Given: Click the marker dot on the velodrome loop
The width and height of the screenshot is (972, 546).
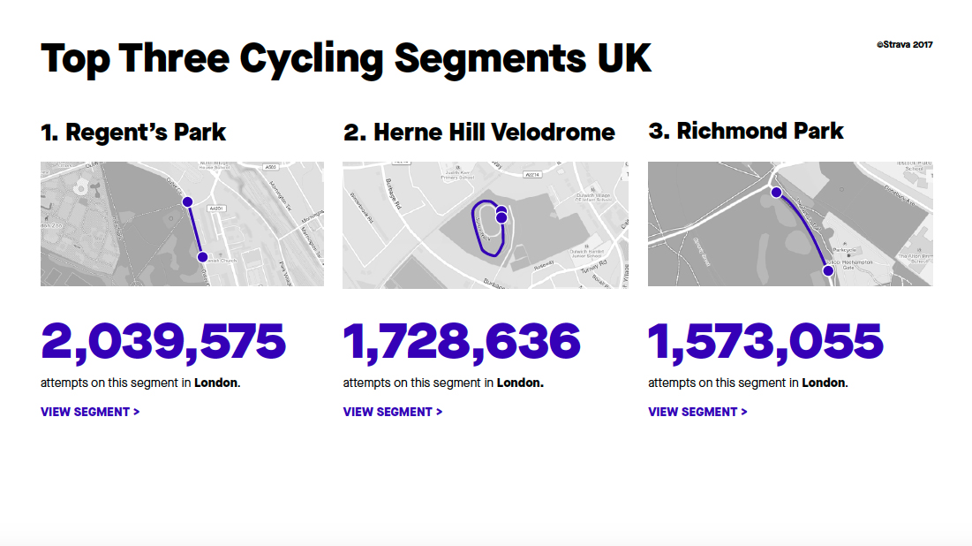Looking at the screenshot, I should pyautogui.click(x=501, y=216).
